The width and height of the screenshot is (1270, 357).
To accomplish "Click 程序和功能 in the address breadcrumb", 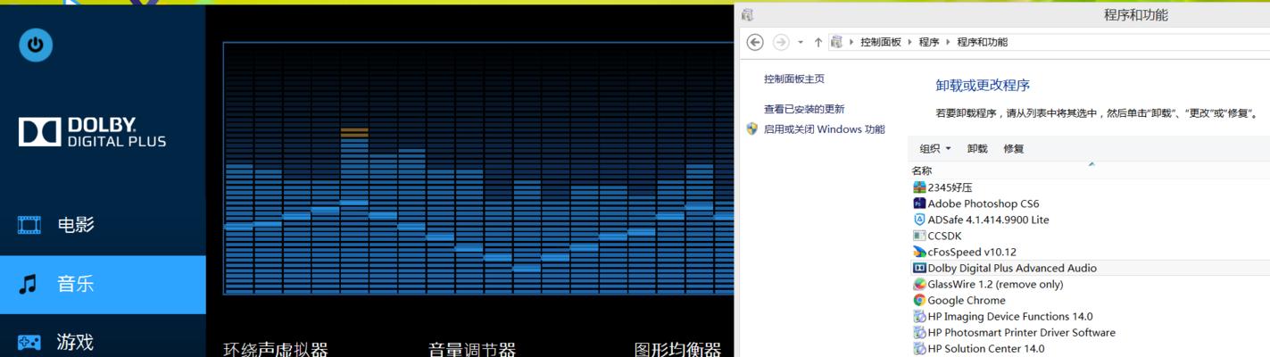I will click(x=983, y=42).
